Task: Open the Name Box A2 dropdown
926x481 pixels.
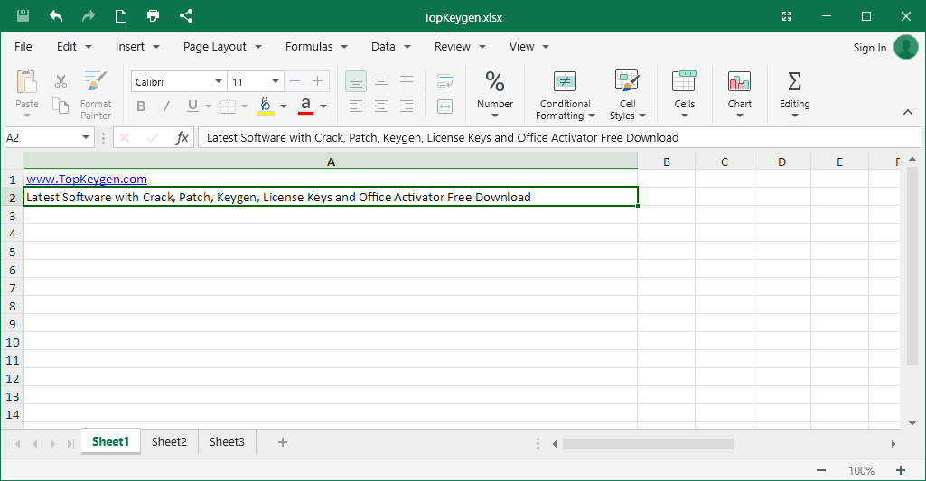Action: pos(86,137)
